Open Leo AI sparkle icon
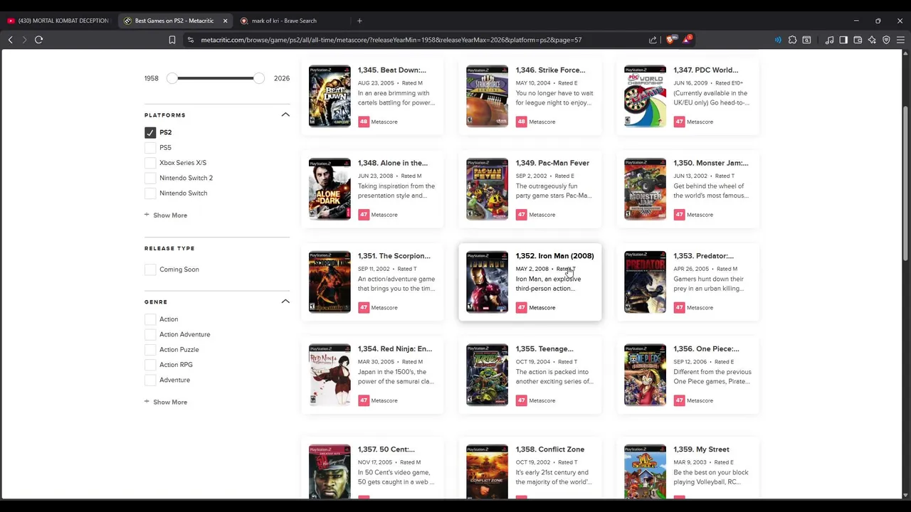911x512 pixels. (x=872, y=40)
